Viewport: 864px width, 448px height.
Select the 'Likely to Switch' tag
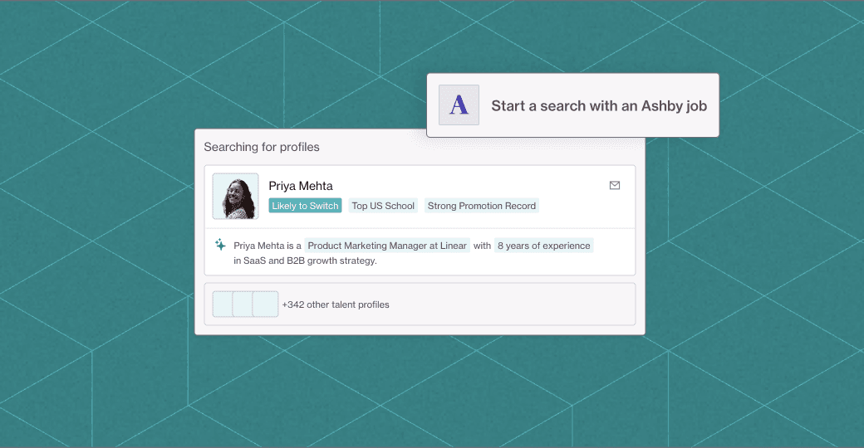click(x=305, y=206)
